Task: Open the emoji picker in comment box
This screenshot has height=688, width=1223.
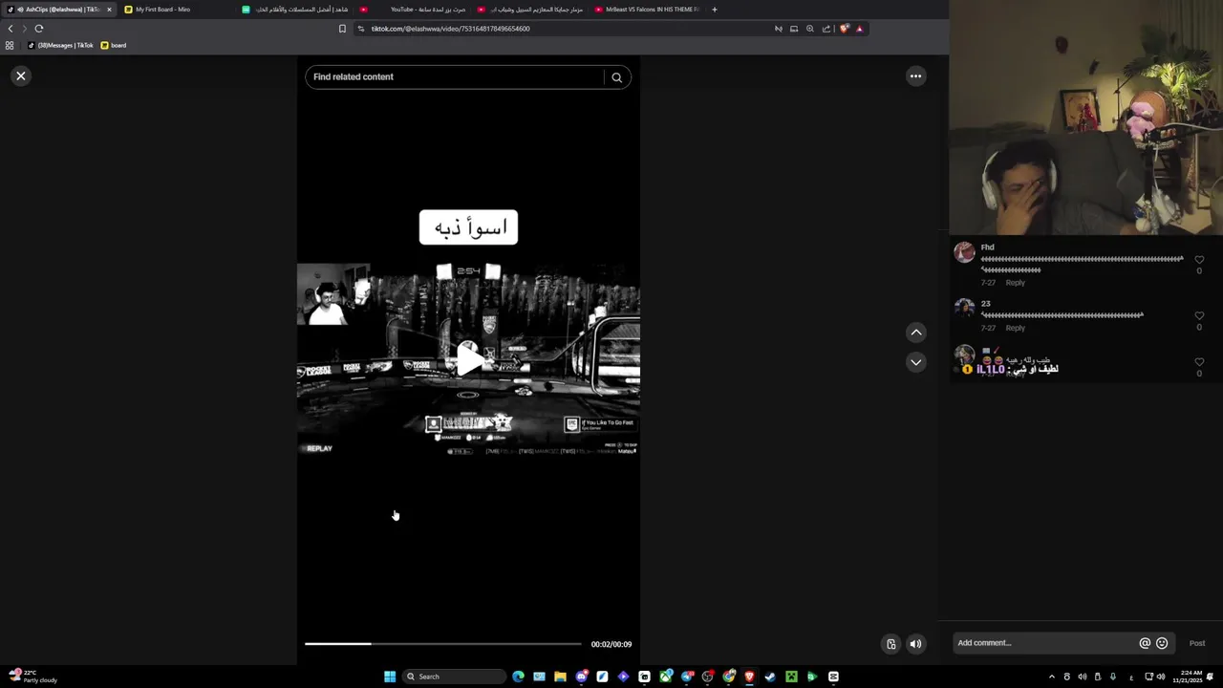Action: coord(1162,643)
